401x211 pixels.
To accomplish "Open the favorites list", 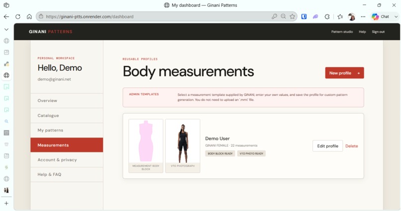I will tap(340, 16).
